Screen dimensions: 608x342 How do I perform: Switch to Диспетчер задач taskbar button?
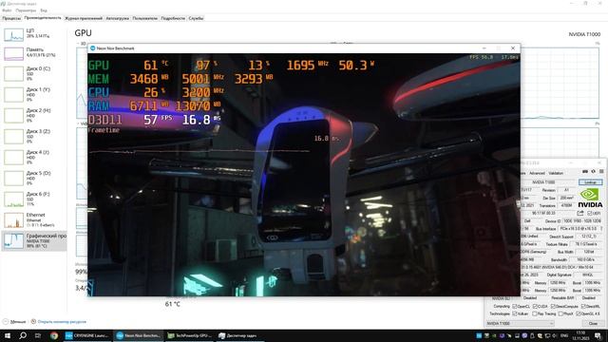point(239,335)
